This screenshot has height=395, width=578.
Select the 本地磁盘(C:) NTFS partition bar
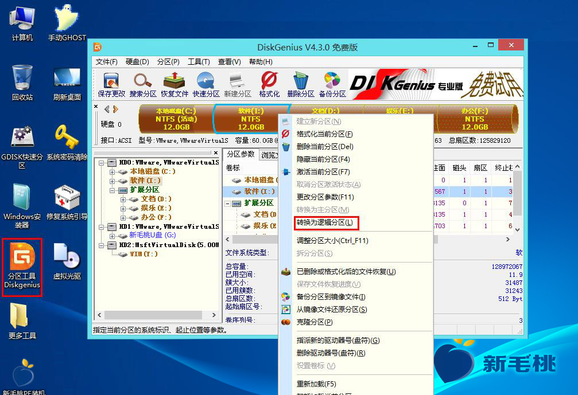[176, 119]
